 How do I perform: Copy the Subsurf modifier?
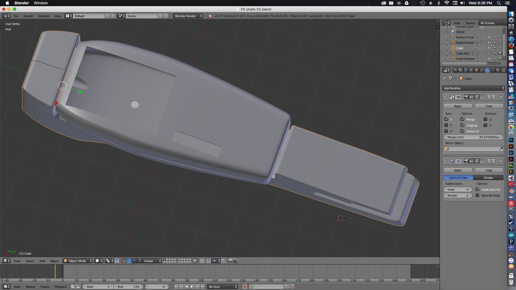(489, 170)
